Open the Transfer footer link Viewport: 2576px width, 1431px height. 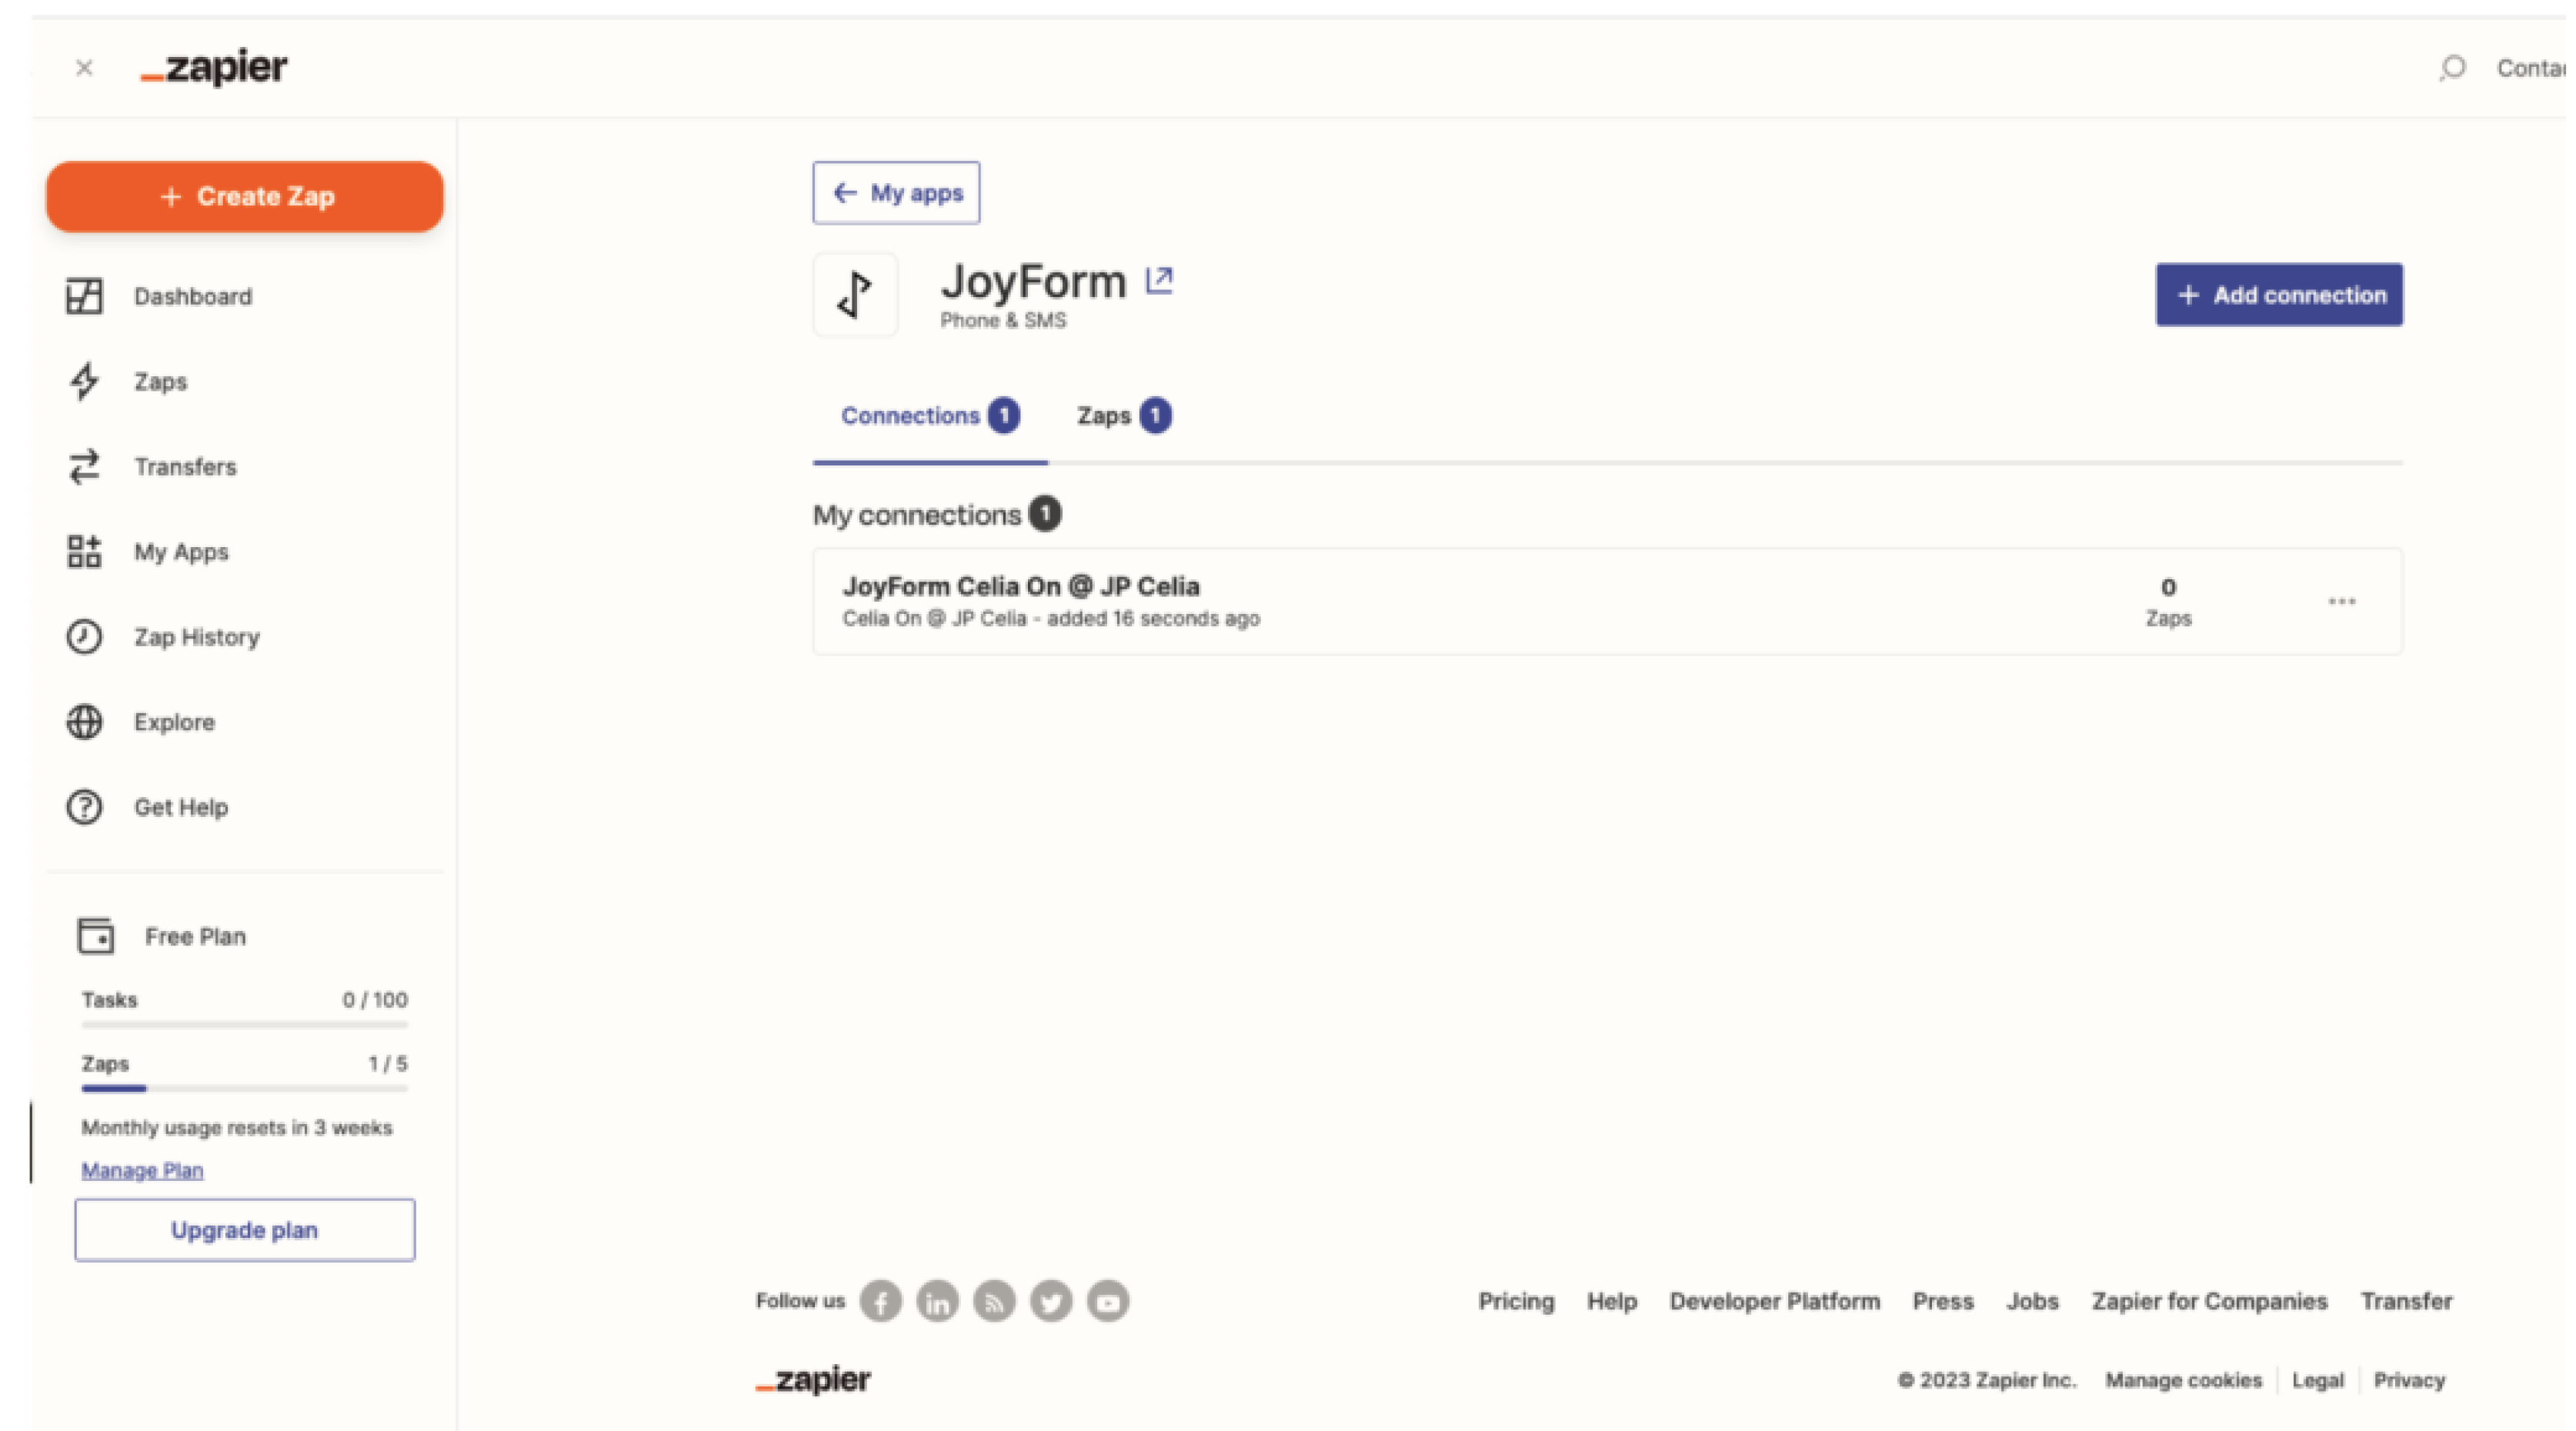2406,1301
